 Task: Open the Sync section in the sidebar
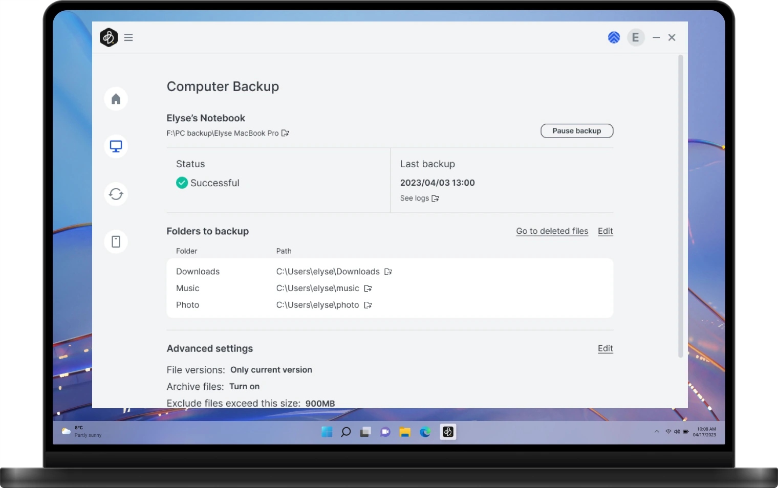(116, 194)
